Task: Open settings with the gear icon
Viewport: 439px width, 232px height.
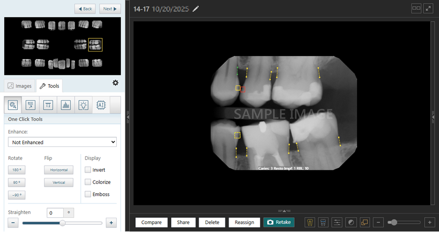Action: click(115, 83)
